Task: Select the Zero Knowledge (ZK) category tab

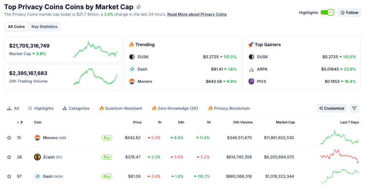Action: [175, 108]
